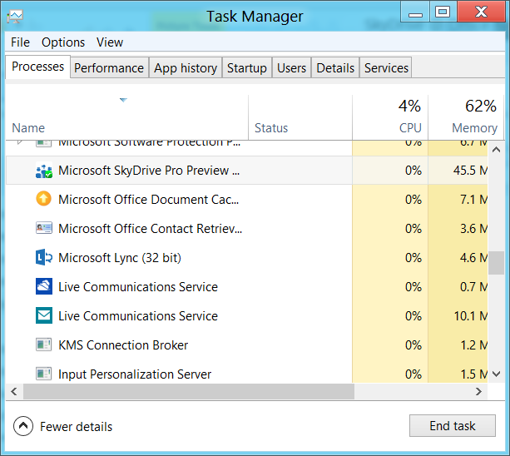
Task: Switch to the App history tab
Action: click(x=186, y=68)
